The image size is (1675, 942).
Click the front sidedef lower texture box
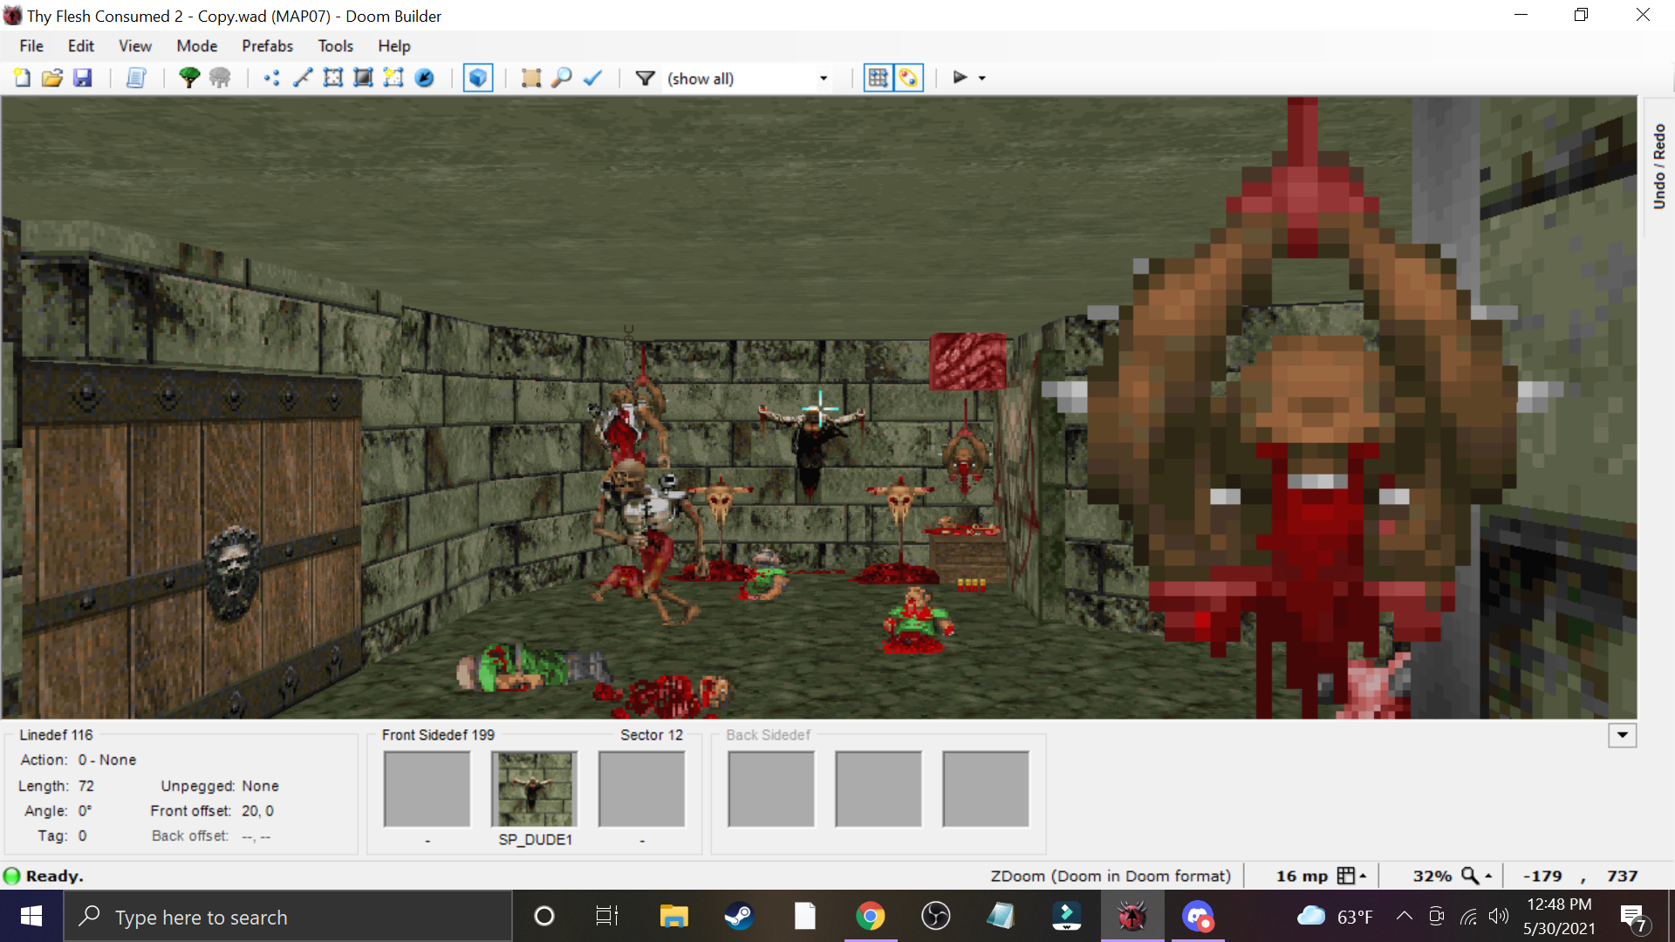coord(642,789)
